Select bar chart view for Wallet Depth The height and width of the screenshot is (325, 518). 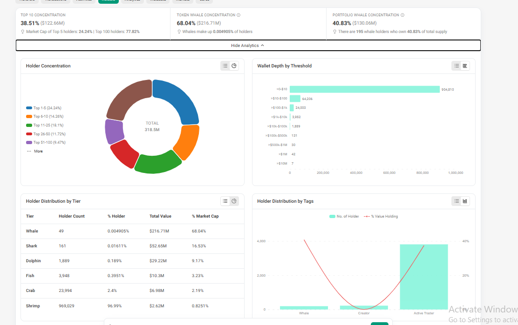point(465,66)
